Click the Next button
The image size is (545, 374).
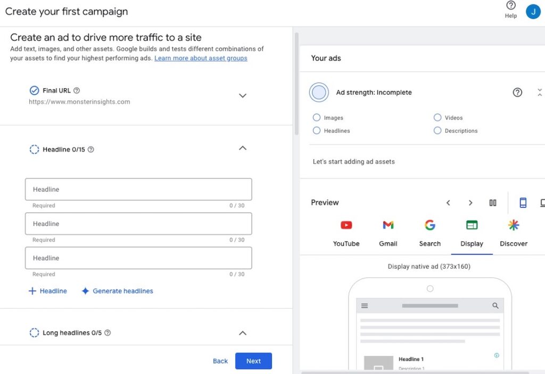(253, 361)
